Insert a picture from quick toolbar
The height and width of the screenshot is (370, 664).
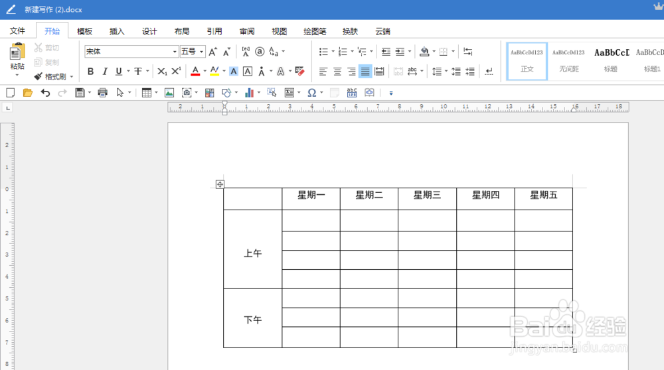point(169,93)
